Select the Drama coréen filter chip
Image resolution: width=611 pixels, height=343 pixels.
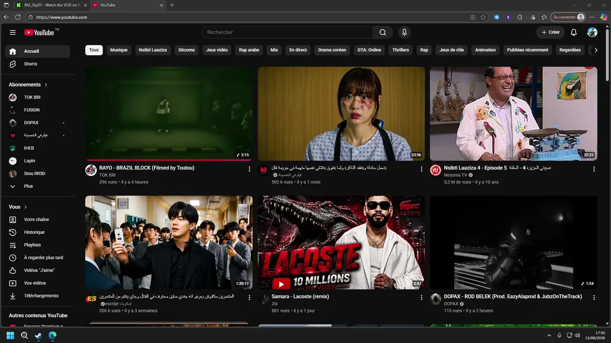pos(332,50)
